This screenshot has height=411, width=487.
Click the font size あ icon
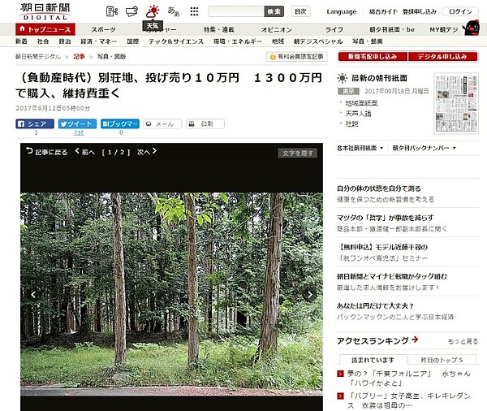174,11
